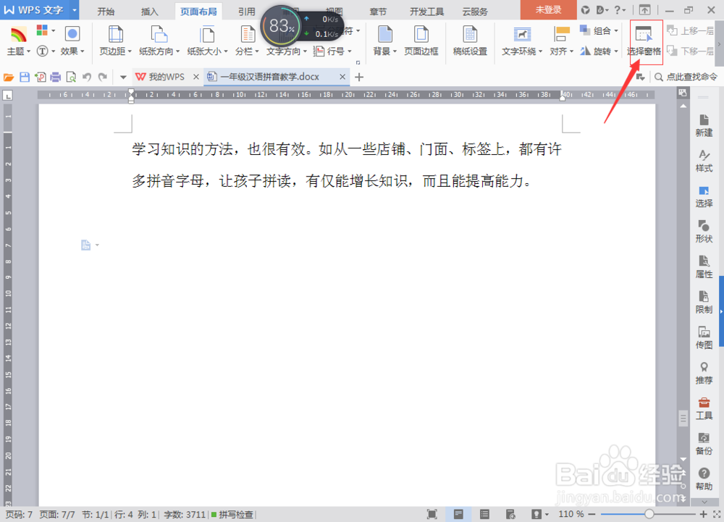Click the 分栏 columns icon
Screen dimensions: 724x522
click(x=248, y=35)
